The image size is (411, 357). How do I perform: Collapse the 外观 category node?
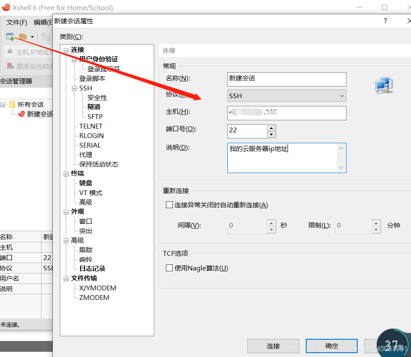pos(66,212)
